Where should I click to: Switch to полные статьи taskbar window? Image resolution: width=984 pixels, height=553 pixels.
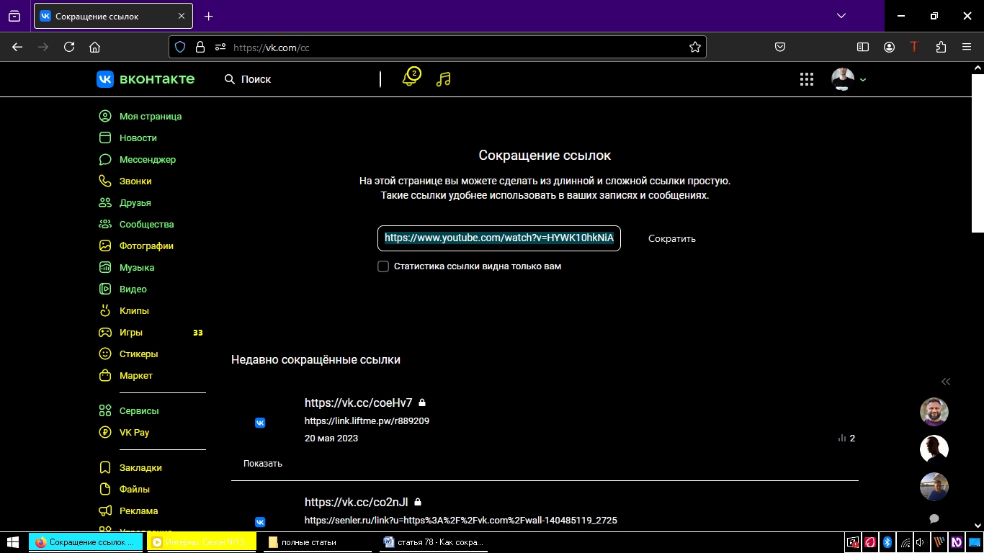(x=318, y=542)
